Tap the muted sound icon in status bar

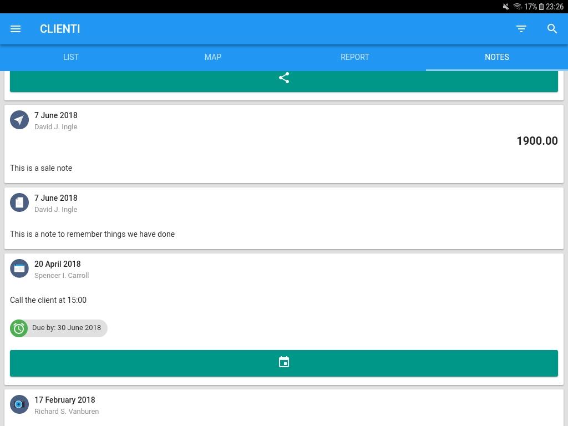(x=506, y=7)
